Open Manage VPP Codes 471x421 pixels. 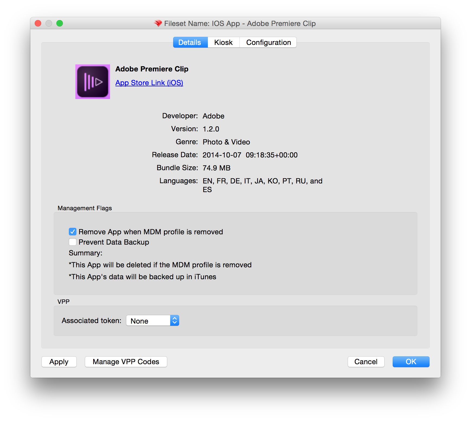(126, 362)
